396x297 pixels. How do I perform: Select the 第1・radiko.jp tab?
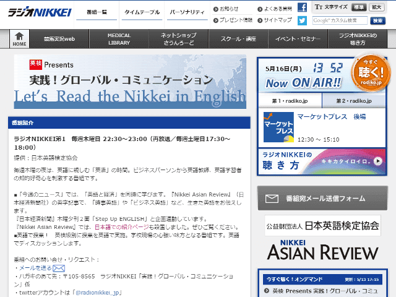point(290,101)
